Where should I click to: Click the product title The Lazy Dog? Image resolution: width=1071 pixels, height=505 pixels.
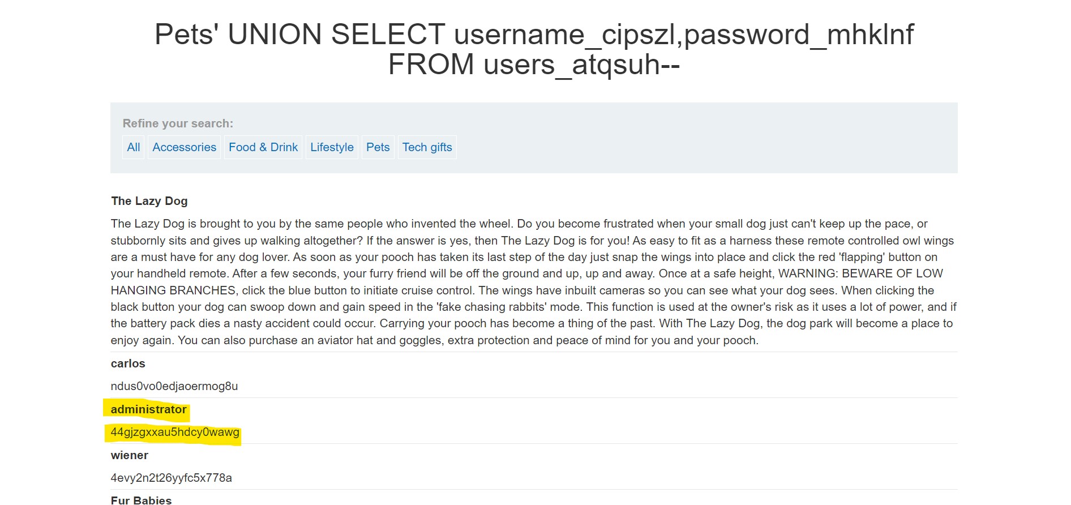[149, 201]
